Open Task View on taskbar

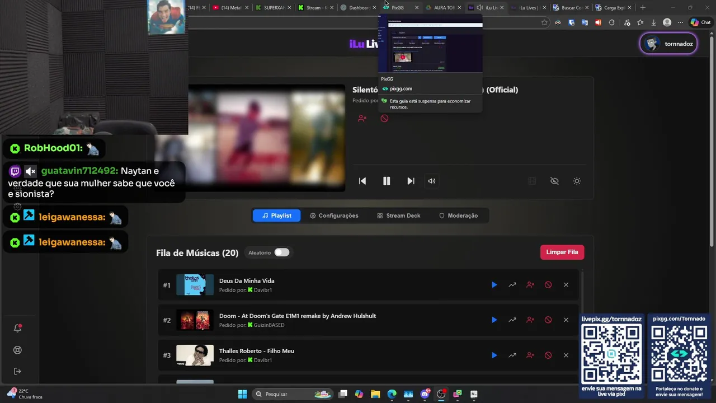(x=343, y=394)
